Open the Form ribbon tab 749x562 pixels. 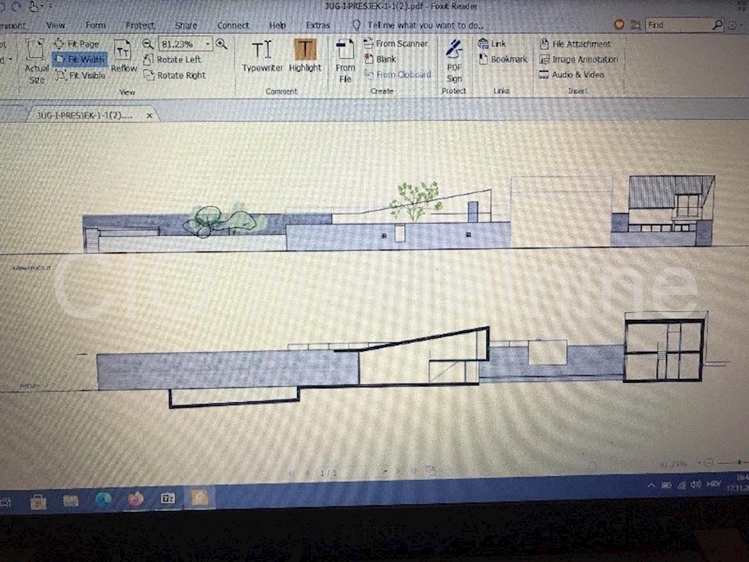point(95,26)
